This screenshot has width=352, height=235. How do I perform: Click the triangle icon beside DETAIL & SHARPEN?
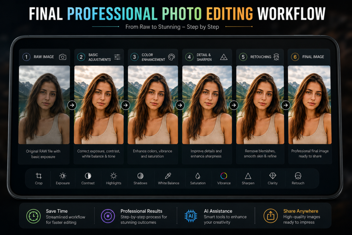tap(224, 57)
